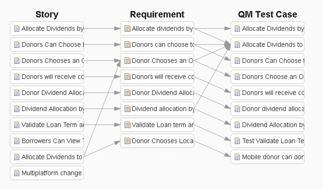323x189 pixels.
Task: Select the QM Test Case column header
Action: click(267, 15)
